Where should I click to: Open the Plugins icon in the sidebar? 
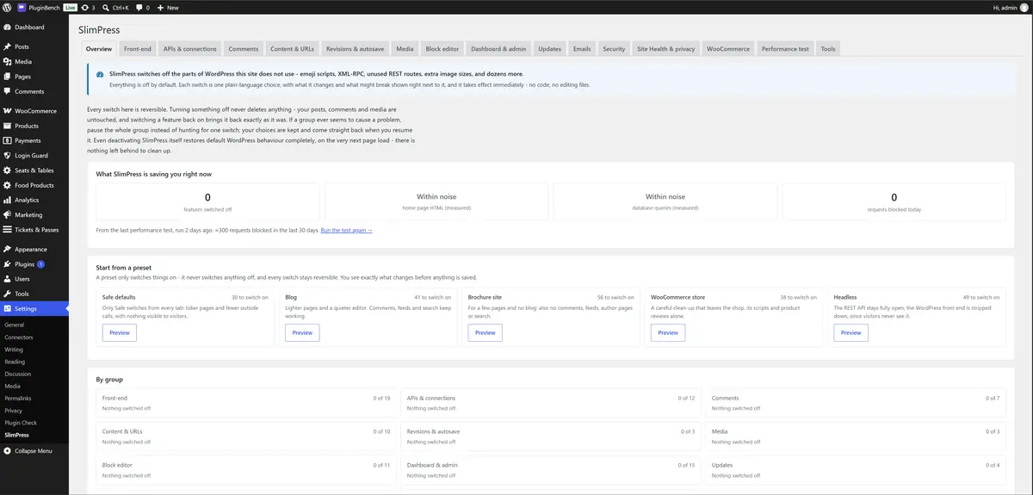click(x=7, y=264)
